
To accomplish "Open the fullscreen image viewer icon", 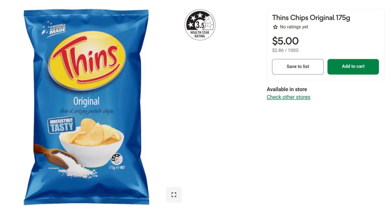I will [174, 195].
